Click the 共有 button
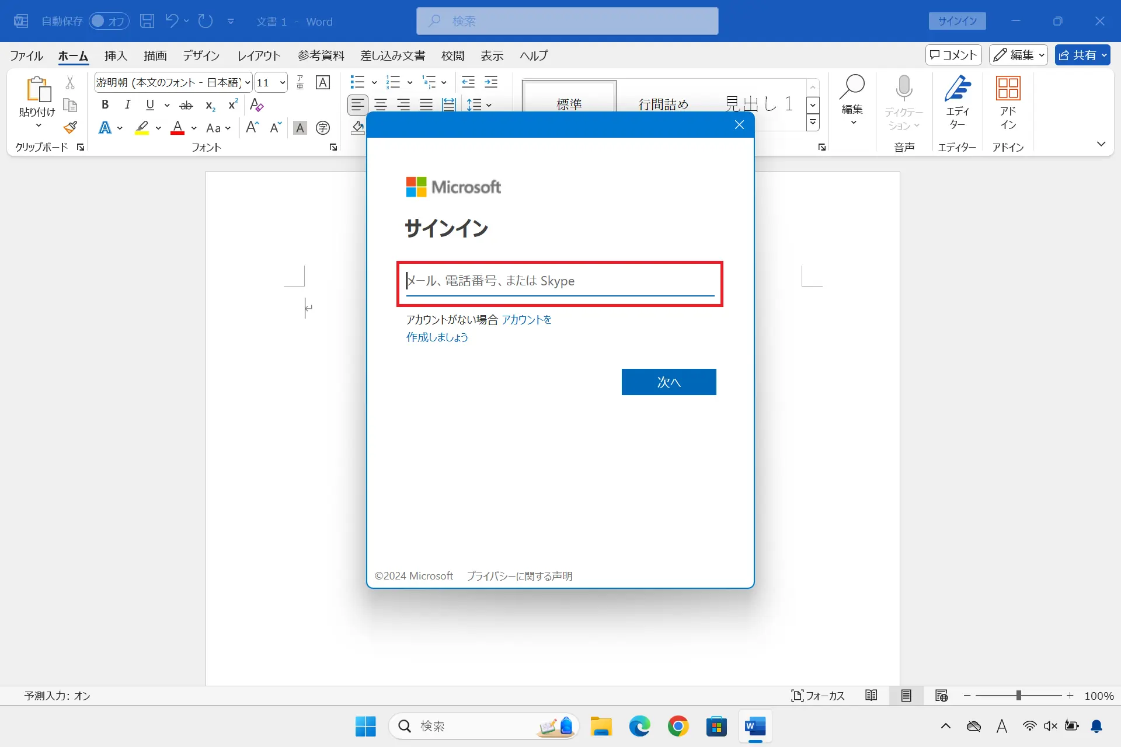1121x747 pixels. [x=1082, y=55]
